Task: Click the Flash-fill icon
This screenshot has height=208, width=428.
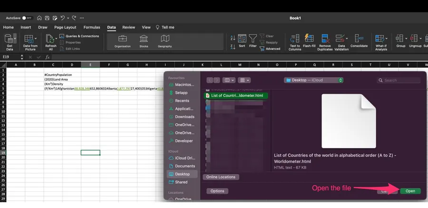Action: (309, 38)
